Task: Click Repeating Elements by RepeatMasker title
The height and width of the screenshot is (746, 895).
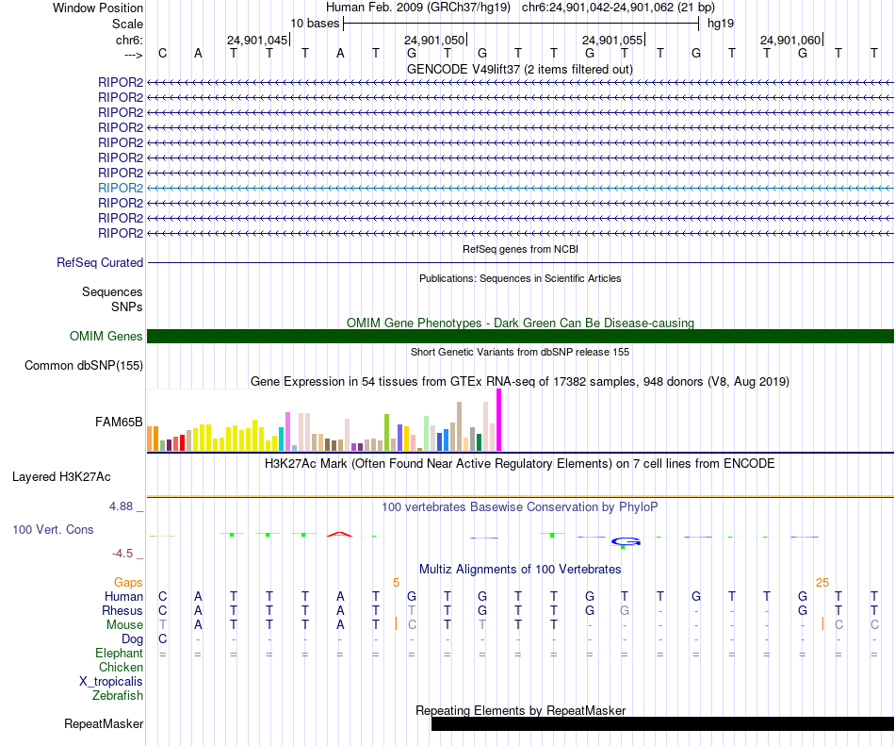Action: point(521,710)
